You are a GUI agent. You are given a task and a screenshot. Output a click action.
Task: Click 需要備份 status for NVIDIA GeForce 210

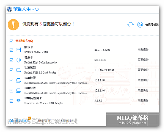143,50
